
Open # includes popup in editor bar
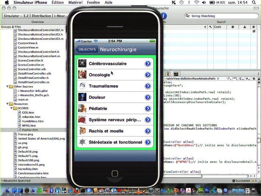coord(248,79)
